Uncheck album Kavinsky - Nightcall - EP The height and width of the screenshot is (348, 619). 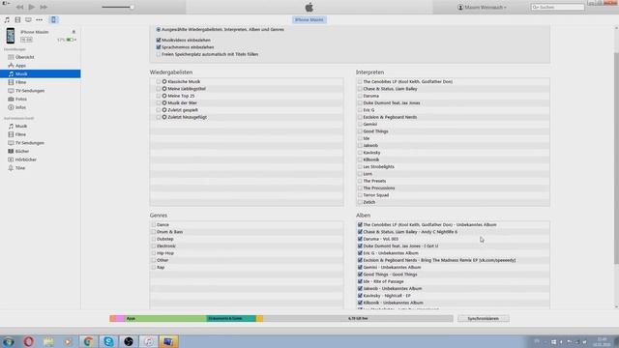[360, 296]
